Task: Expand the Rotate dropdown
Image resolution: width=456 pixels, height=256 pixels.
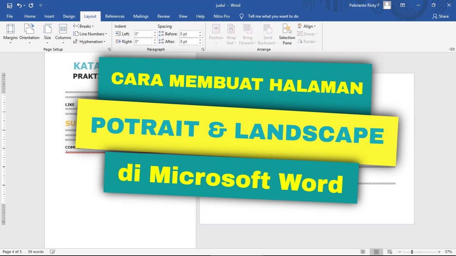Action: coord(307,42)
